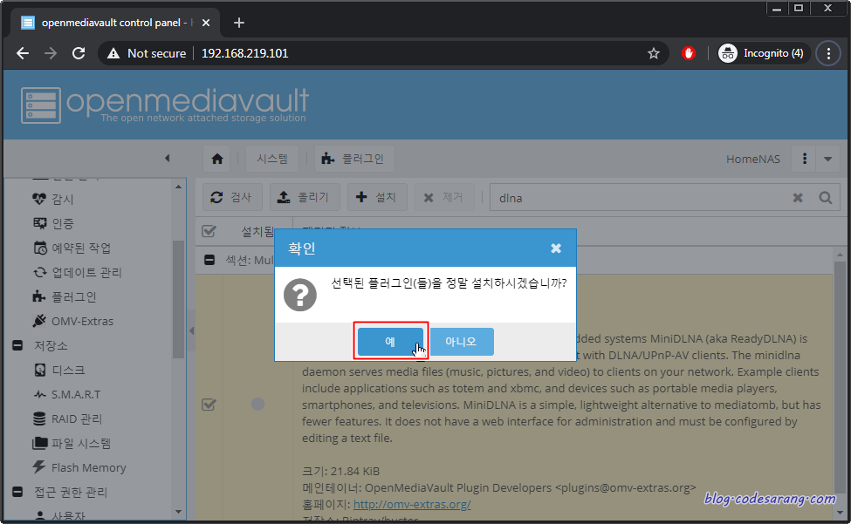Click the 설치됨 column header
This screenshot has width=851, height=524.
[257, 231]
